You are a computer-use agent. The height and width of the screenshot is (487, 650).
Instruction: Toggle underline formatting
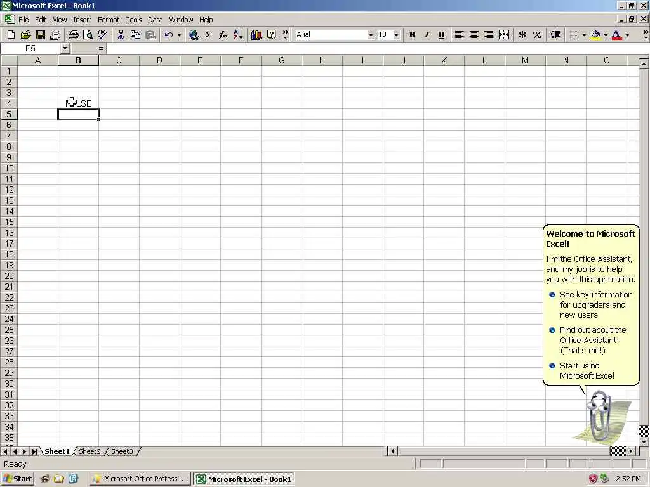click(x=441, y=35)
